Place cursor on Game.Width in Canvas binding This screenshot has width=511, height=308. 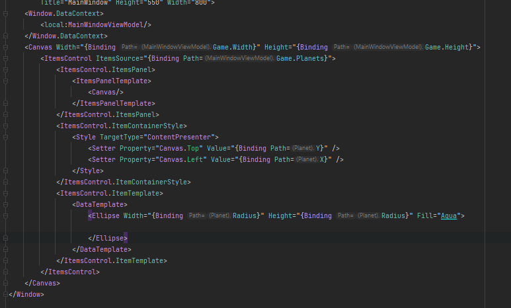(233, 48)
